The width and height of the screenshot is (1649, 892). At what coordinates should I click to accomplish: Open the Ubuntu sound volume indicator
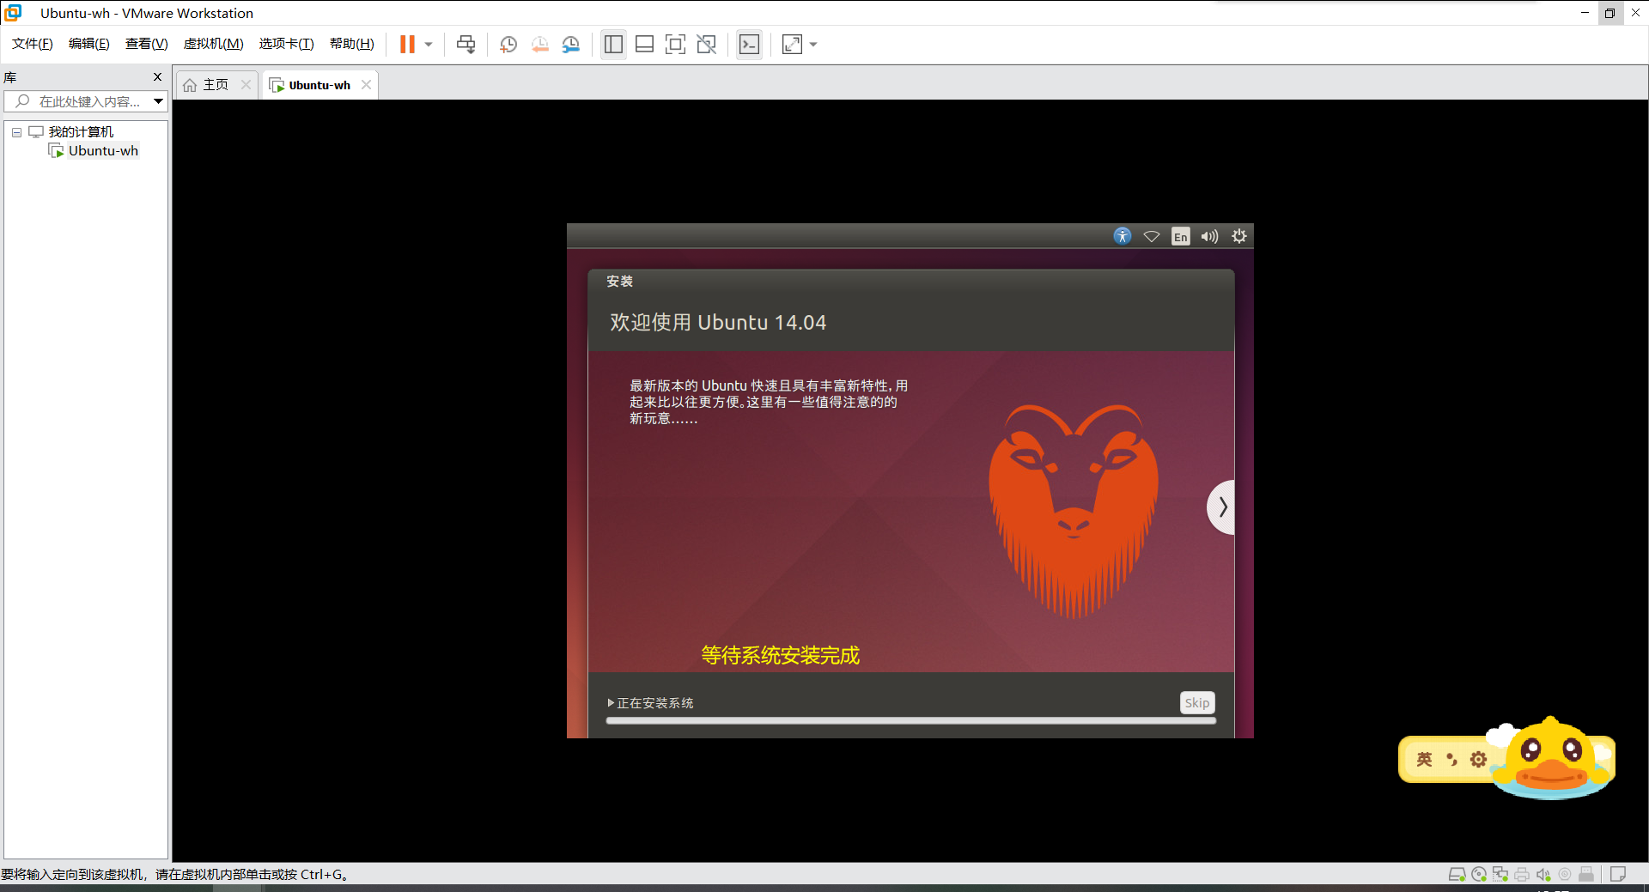pyautogui.click(x=1209, y=236)
